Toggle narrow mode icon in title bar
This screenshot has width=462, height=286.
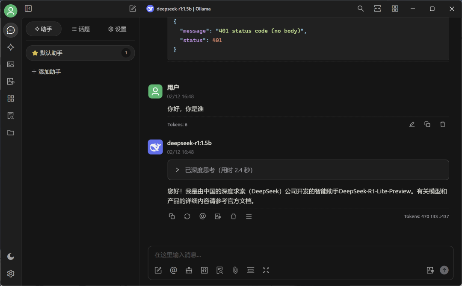(377, 9)
